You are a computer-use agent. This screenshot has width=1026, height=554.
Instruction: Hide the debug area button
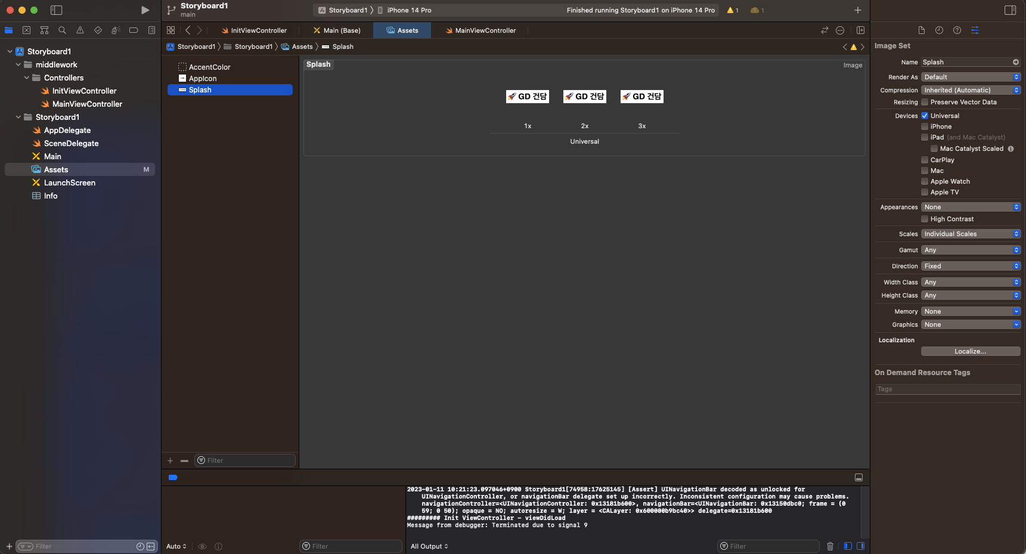(858, 478)
